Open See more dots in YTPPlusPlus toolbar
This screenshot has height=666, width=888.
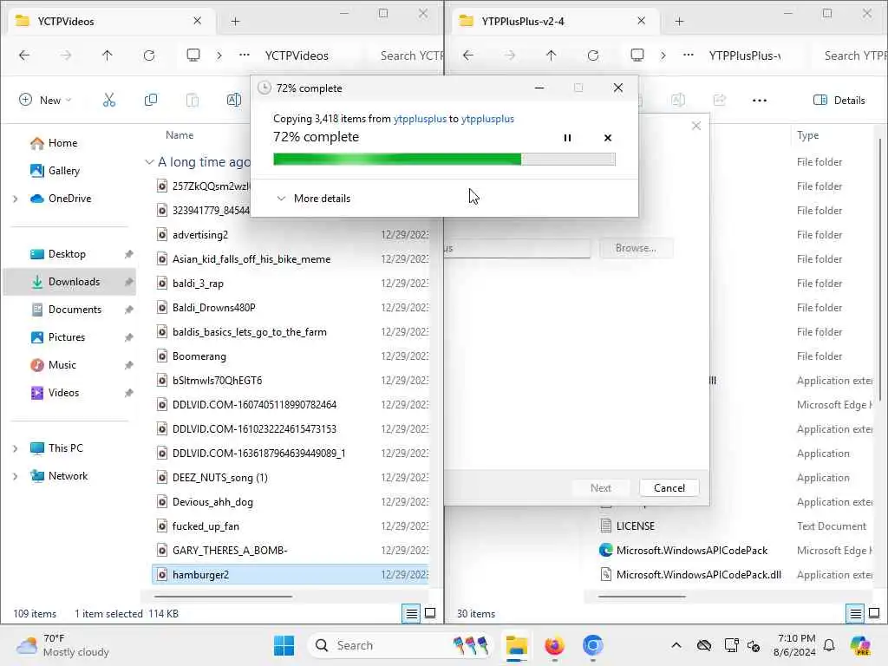click(760, 101)
